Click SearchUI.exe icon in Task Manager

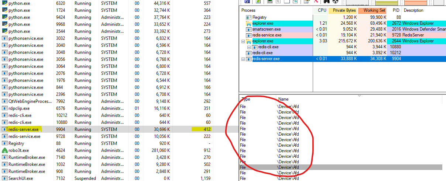(4, 178)
